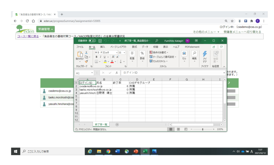Open the データ ribbon tab

coord(145,47)
